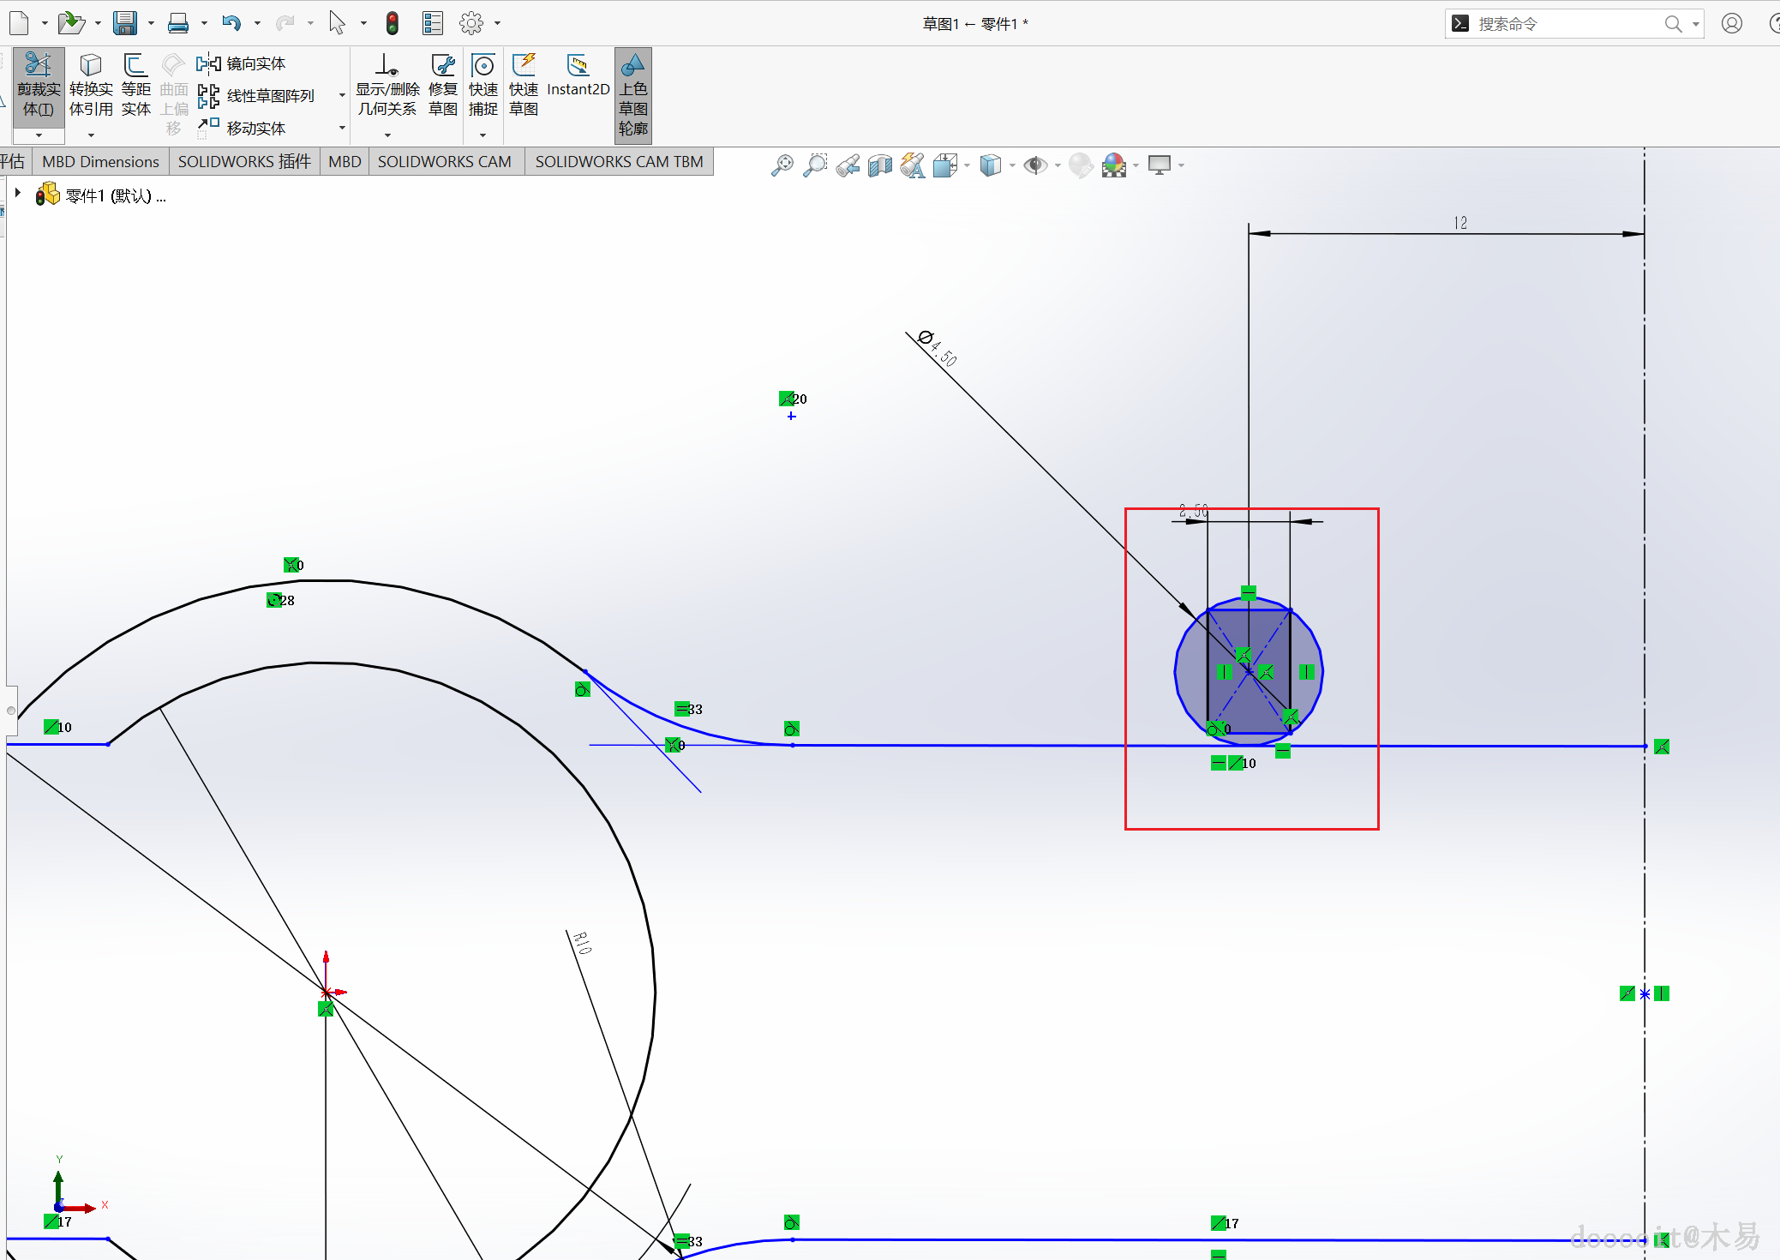Click the Rebuild traffic light icon
This screenshot has width=1780, height=1260.
point(393,23)
